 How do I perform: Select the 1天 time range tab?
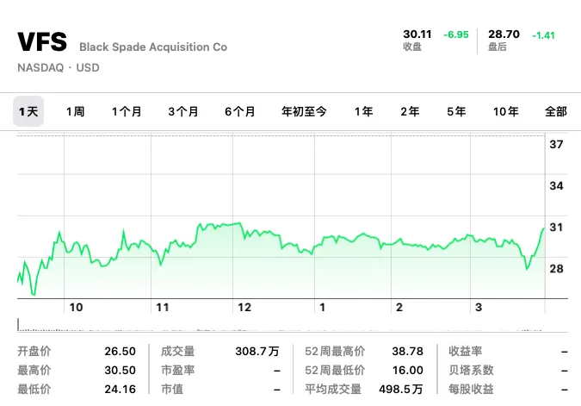28,111
